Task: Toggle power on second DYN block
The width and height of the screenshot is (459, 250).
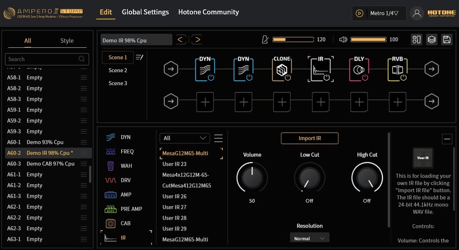Action: pos(249,78)
